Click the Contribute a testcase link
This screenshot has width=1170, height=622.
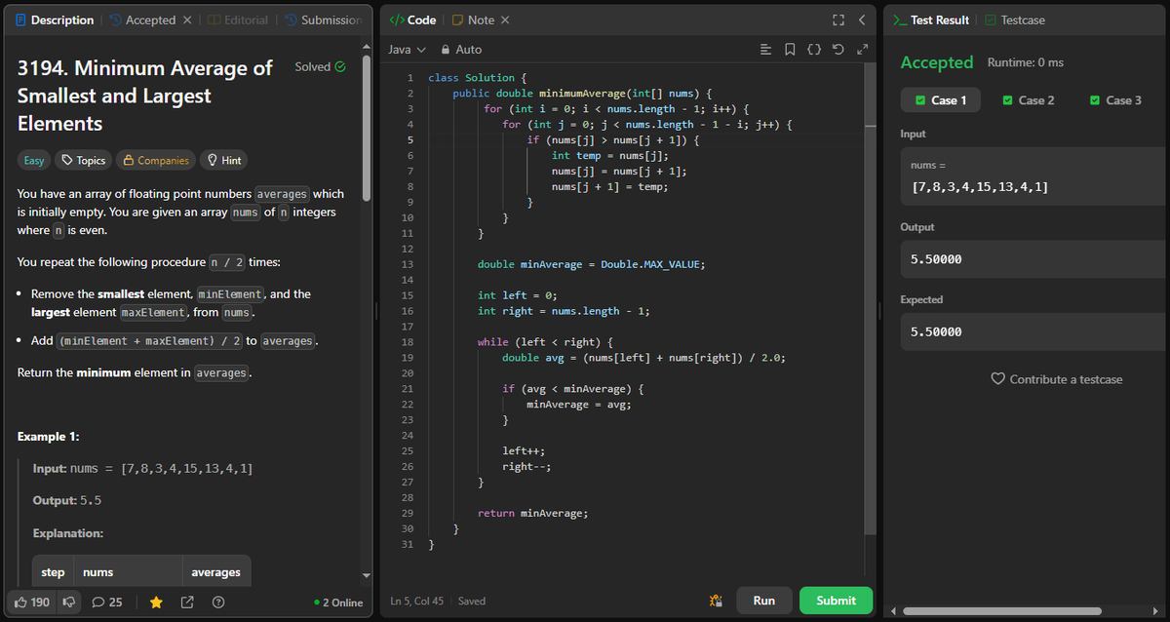[1057, 378]
